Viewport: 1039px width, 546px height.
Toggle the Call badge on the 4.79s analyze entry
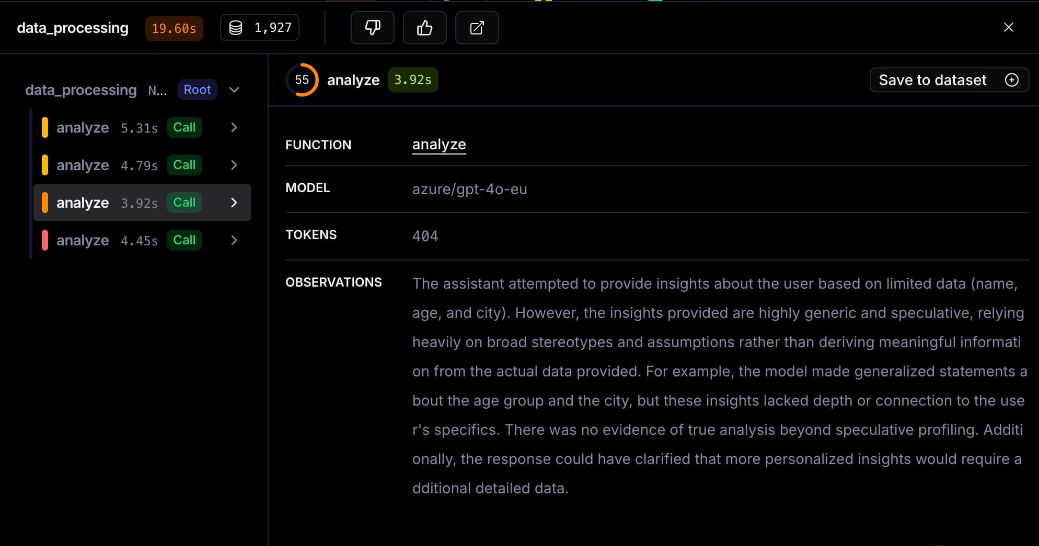point(184,165)
